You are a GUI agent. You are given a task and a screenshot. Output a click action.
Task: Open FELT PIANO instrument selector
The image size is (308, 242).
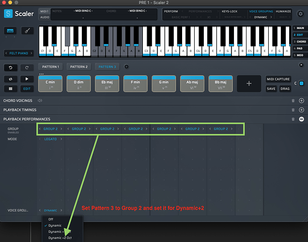19,53
